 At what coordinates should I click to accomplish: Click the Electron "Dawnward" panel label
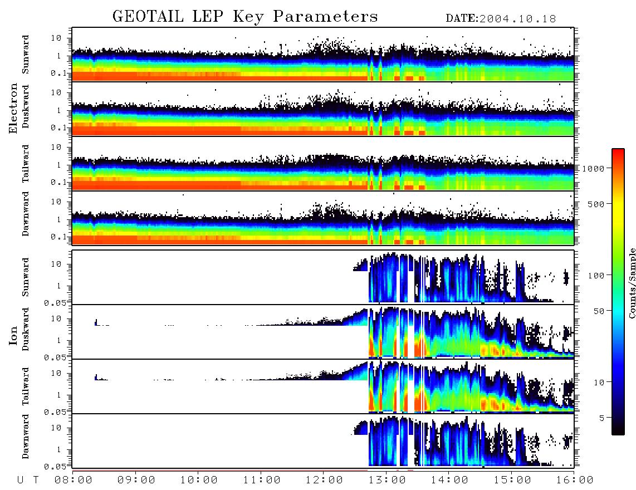(x=26, y=214)
